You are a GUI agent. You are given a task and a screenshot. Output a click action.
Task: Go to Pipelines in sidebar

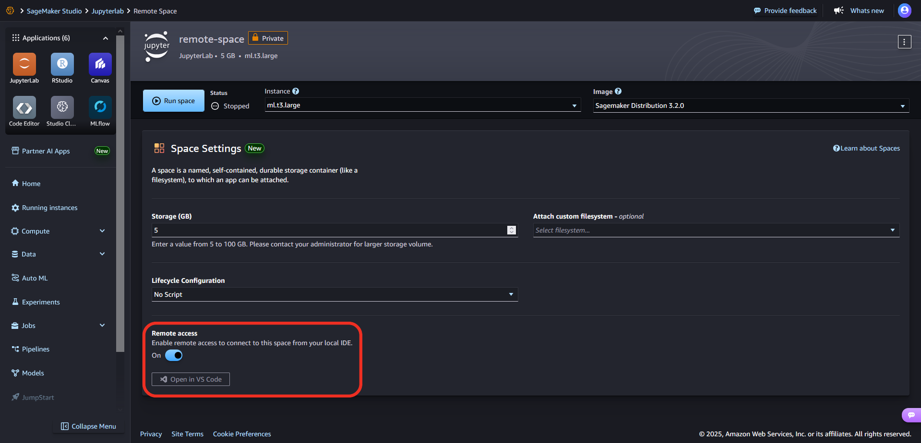[x=36, y=349]
